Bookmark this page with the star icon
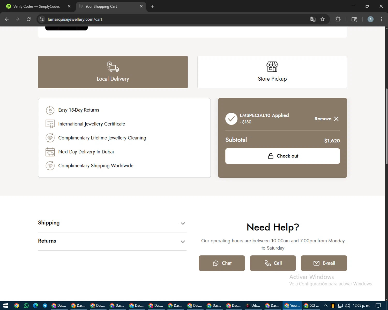 (323, 19)
